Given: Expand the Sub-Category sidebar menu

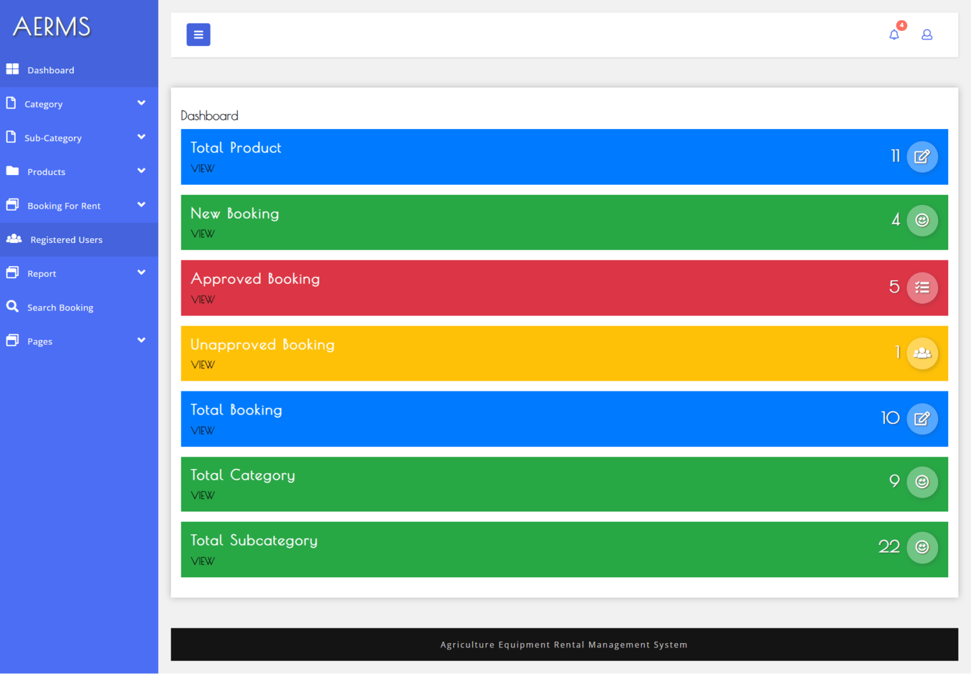Looking at the screenshot, I should click(53, 138).
